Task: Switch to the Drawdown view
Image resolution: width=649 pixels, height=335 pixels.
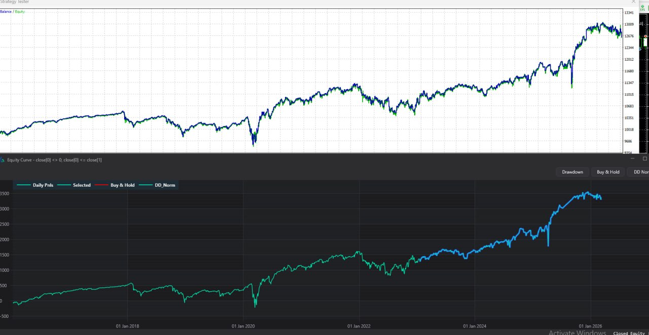Action: 572,172
